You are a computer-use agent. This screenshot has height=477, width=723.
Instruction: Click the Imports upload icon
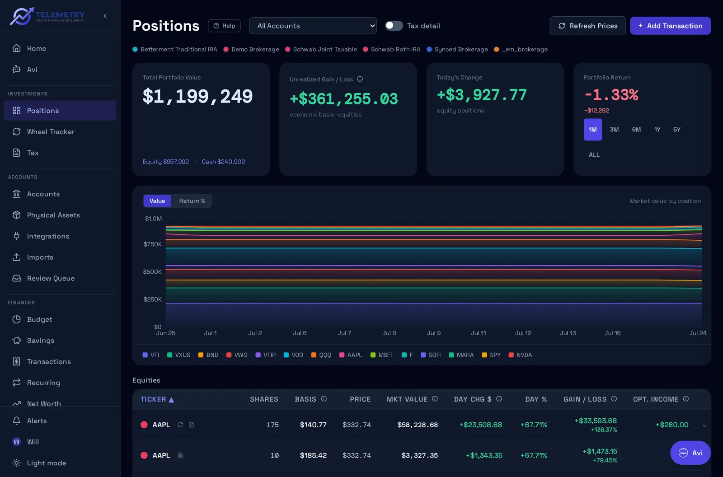click(17, 257)
